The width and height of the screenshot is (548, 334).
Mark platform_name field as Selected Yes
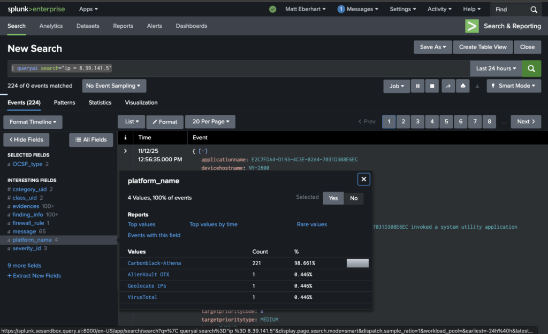pyautogui.click(x=333, y=198)
